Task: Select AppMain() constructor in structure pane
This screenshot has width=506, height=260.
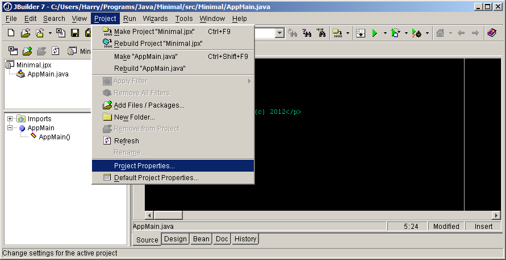Action: tap(55, 137)
